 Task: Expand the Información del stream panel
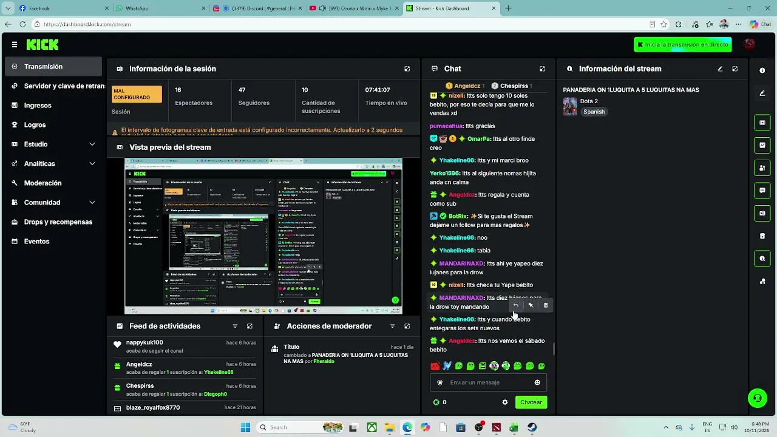pos(735,69)
